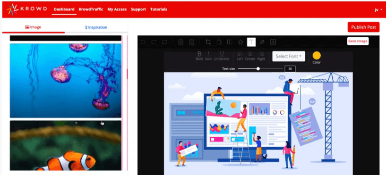Switch to the Inspiration tab
Image resolution: width=386 pixels, height=175 pixels.
click(96, 27)
